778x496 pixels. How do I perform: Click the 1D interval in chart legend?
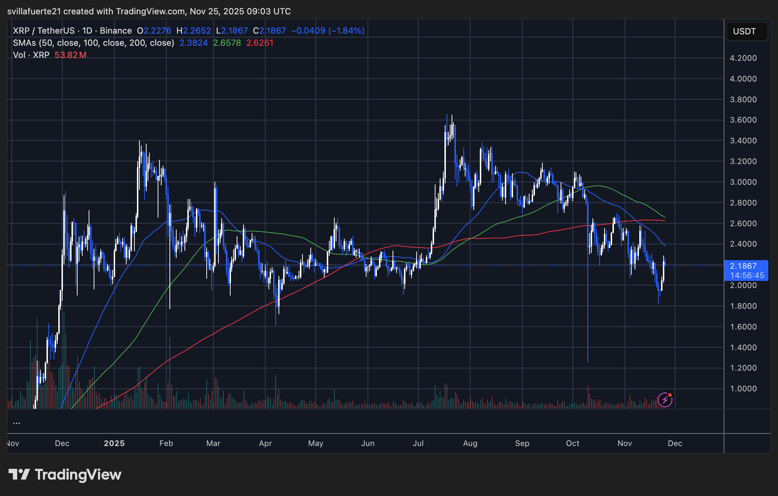[x=87, y=31]
